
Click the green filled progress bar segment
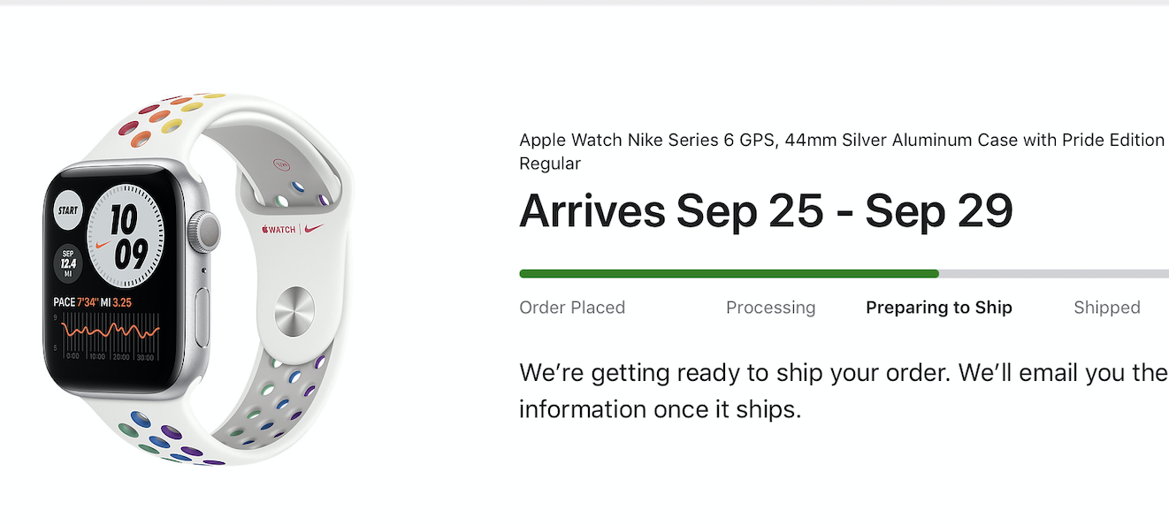(729, 274)
